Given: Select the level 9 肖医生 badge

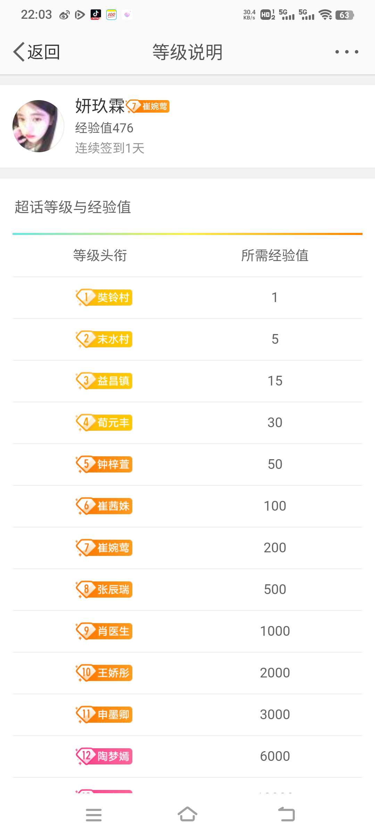Looking at the screenshot, I should (104, 631).
